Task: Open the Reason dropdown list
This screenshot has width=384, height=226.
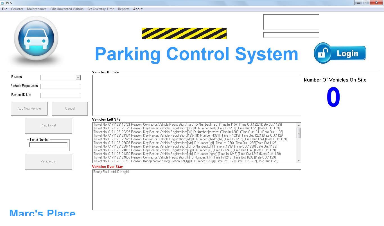Action: coord(78,78)
